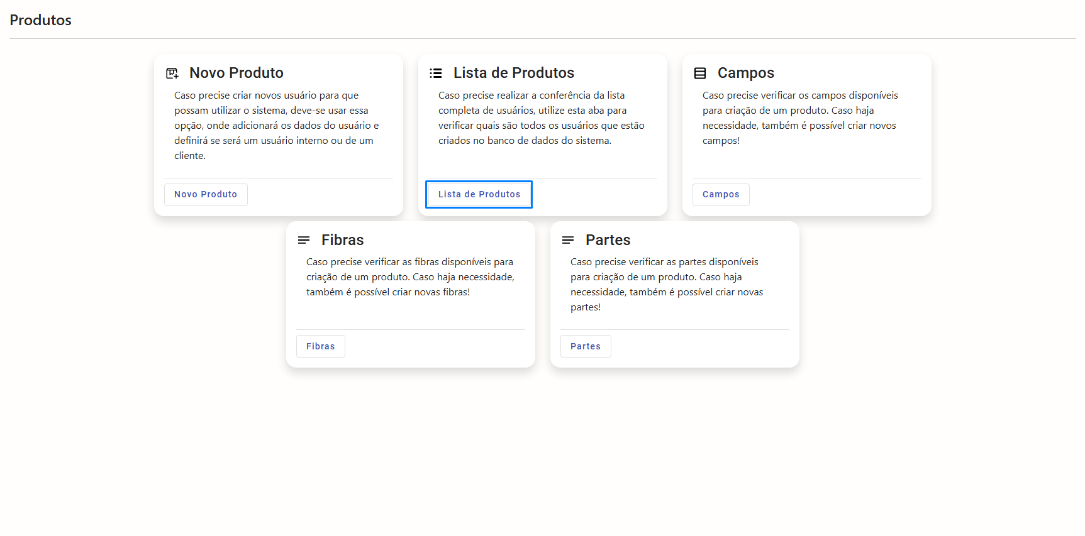Open the Fibras button
Image resolution: width=1085 pixels, height=536 pixels.
(320, 346)
